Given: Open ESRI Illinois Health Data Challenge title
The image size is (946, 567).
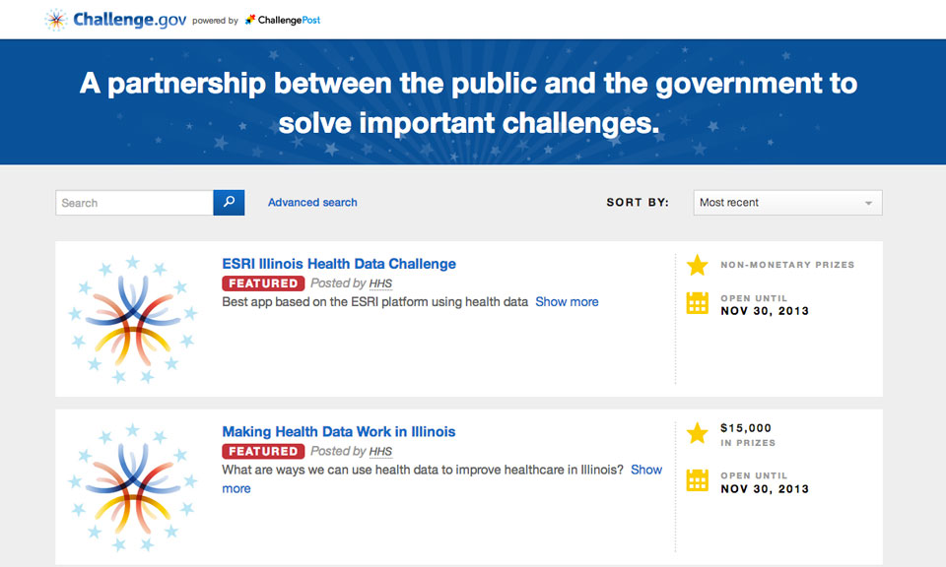Looking at the screenshot, I should (x=339, y=264).
